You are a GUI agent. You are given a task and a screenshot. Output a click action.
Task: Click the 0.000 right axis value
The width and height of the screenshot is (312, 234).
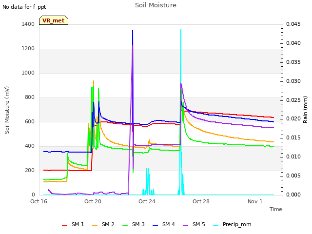(293, 195)
